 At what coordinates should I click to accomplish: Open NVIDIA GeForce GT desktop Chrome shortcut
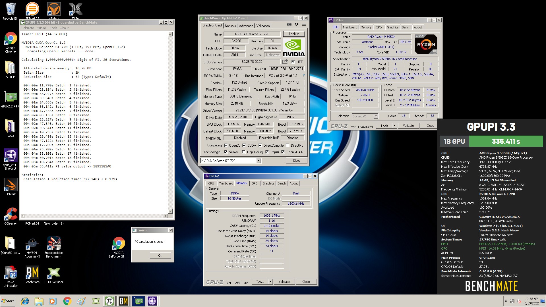[x=119, y=247]
